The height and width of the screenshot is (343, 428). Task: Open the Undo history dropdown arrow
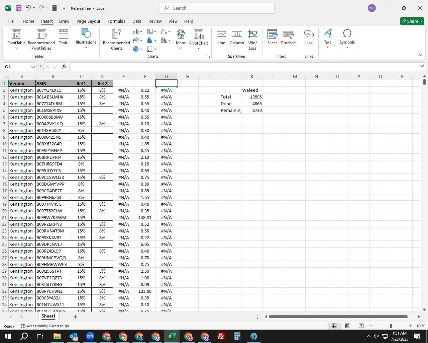34,8
